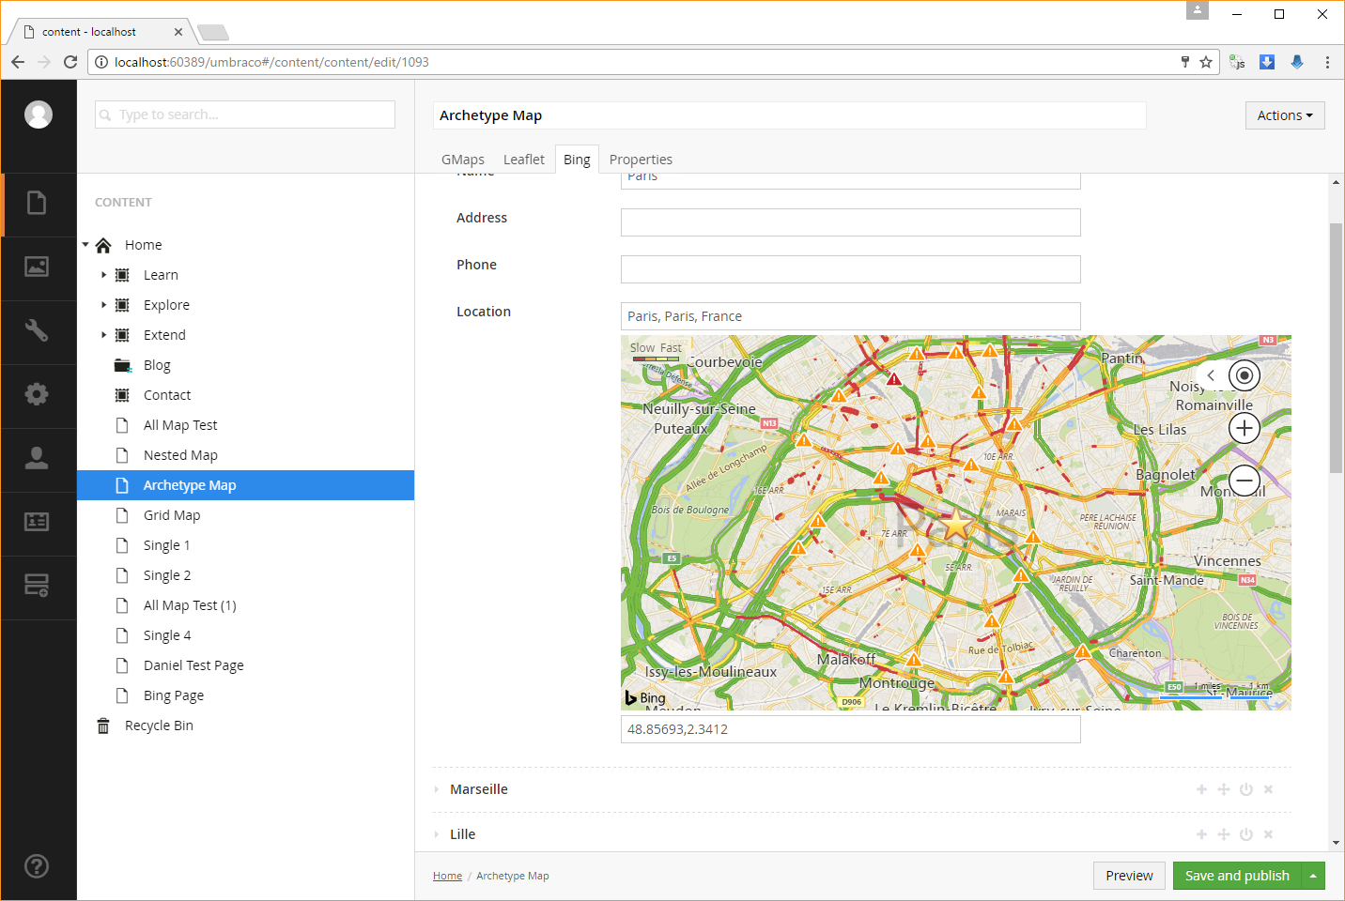The height and width of the screenshot is (901, 1345).
Task: Open the Media section icon
Action: (37, 267)
